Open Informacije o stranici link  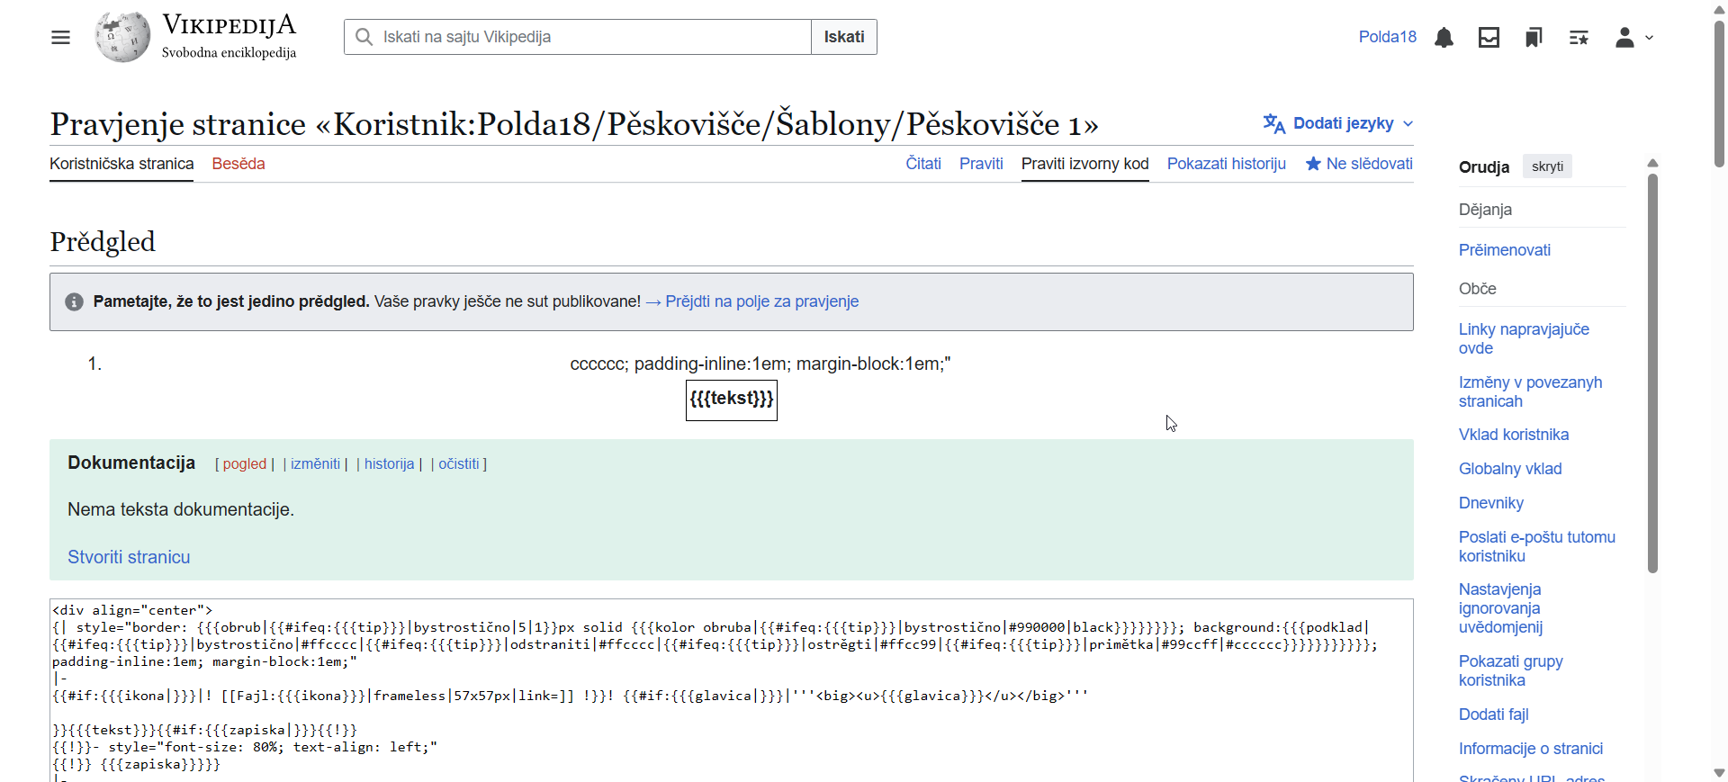[x=1531, y=749]
